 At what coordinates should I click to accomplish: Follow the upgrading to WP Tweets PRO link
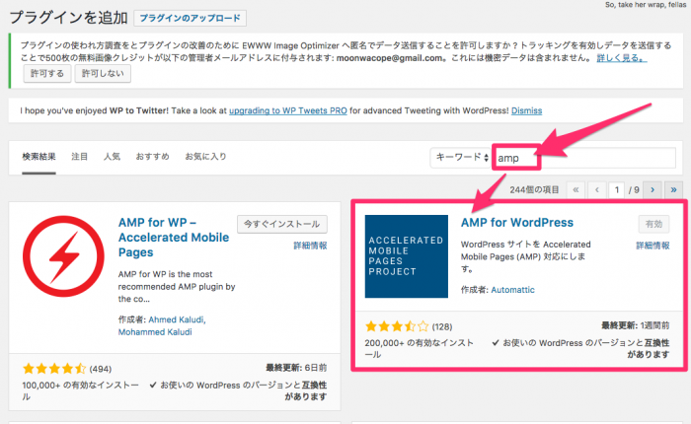point(288,110)
